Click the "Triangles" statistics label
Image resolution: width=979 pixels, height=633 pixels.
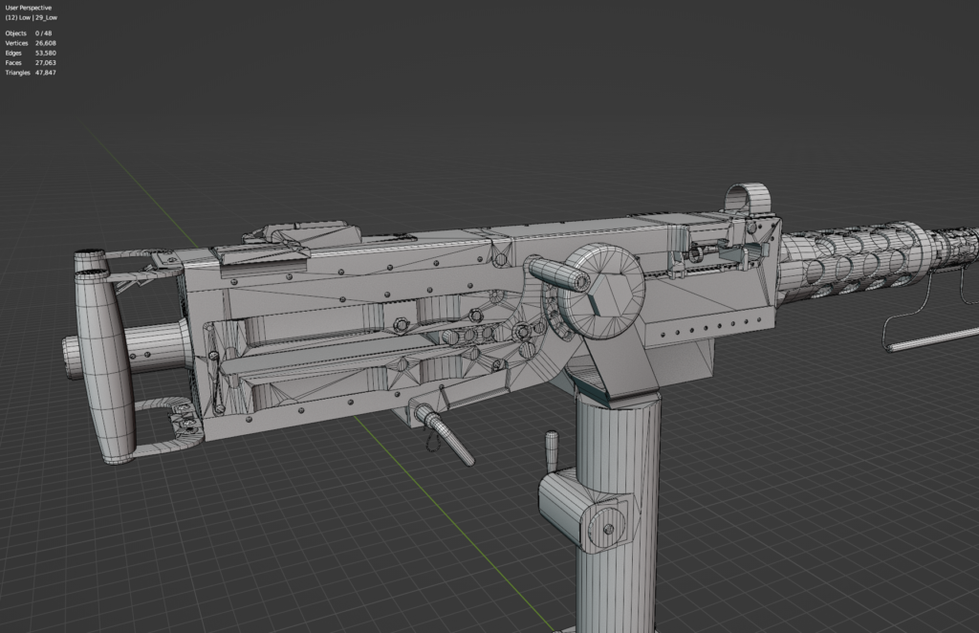tap(17, 73)
